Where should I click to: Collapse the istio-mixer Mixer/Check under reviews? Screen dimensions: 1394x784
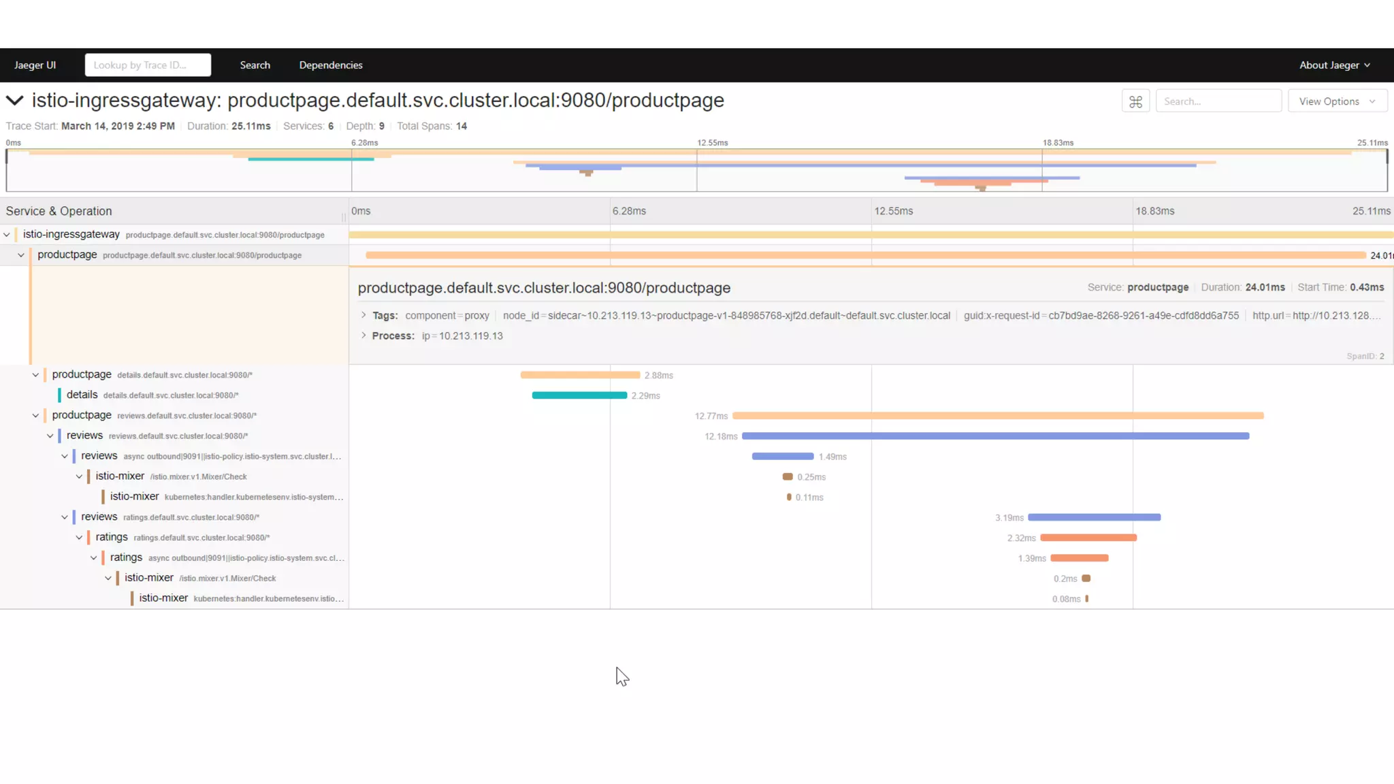[x=79, y=476]
